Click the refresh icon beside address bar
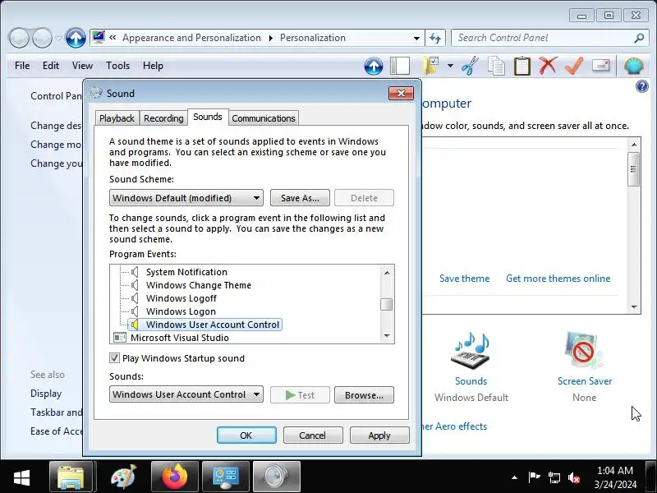This screenshot has width=657, height=493. click(435, 38)
